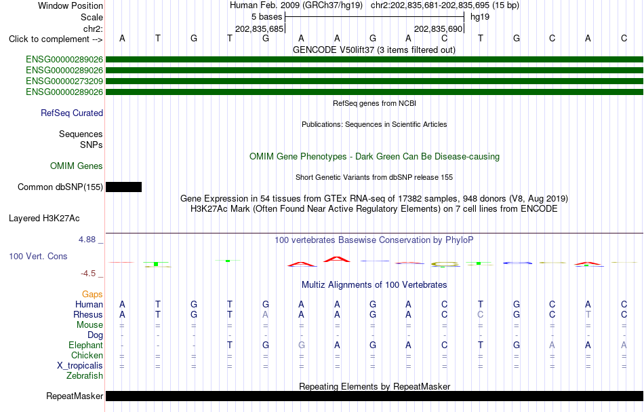Select the Layered H3K27Ac track label
The image size is (644, 412).
pos(44,219)
